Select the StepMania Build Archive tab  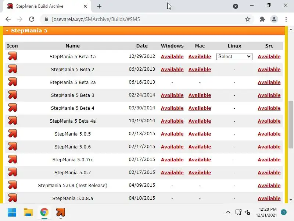[x=47, y=6]
